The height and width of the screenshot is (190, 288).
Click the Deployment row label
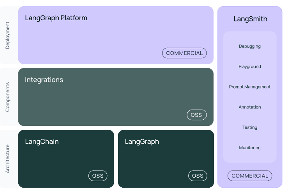[8, 35]
